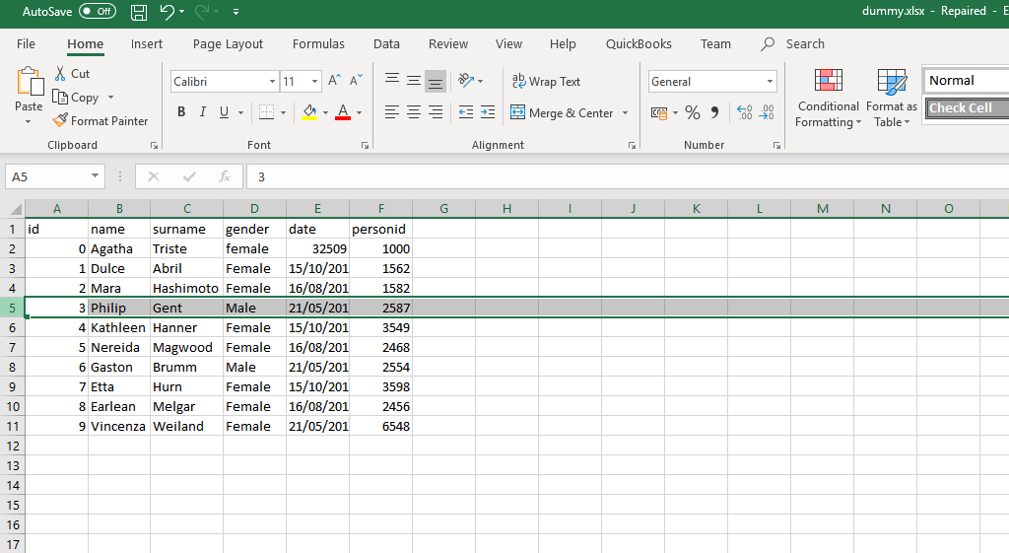Apply the yellow Fill Color swatch
Screen dimensions: 1009x553
point(309,112)
